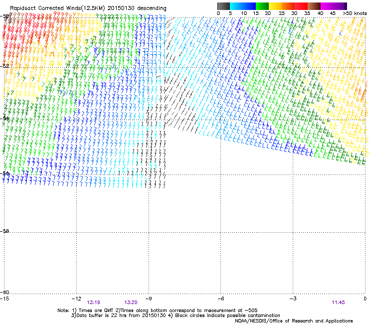The width and height of the screenshot is (369, 324).
Task: Click the '-15' longitude axis label
Action: tap(4, 299)
